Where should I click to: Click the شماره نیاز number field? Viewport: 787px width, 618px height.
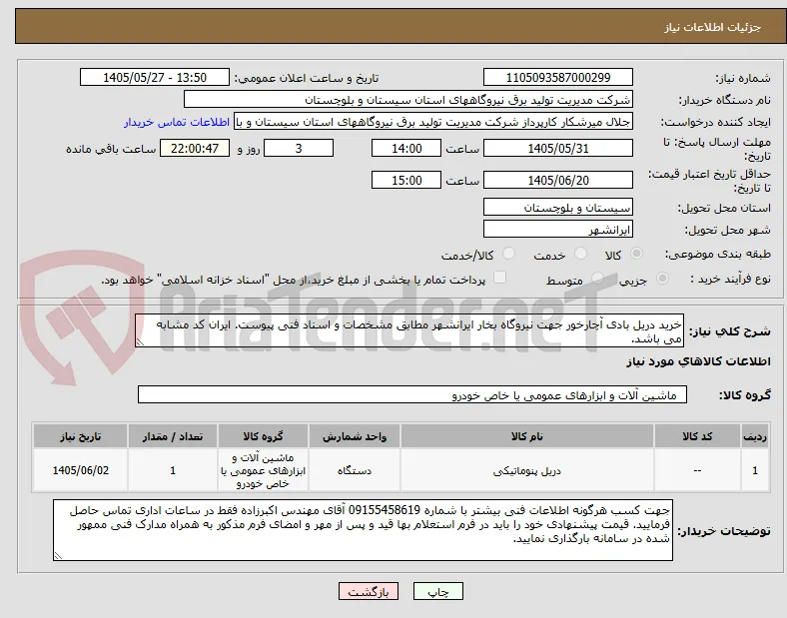click(557, 77)
